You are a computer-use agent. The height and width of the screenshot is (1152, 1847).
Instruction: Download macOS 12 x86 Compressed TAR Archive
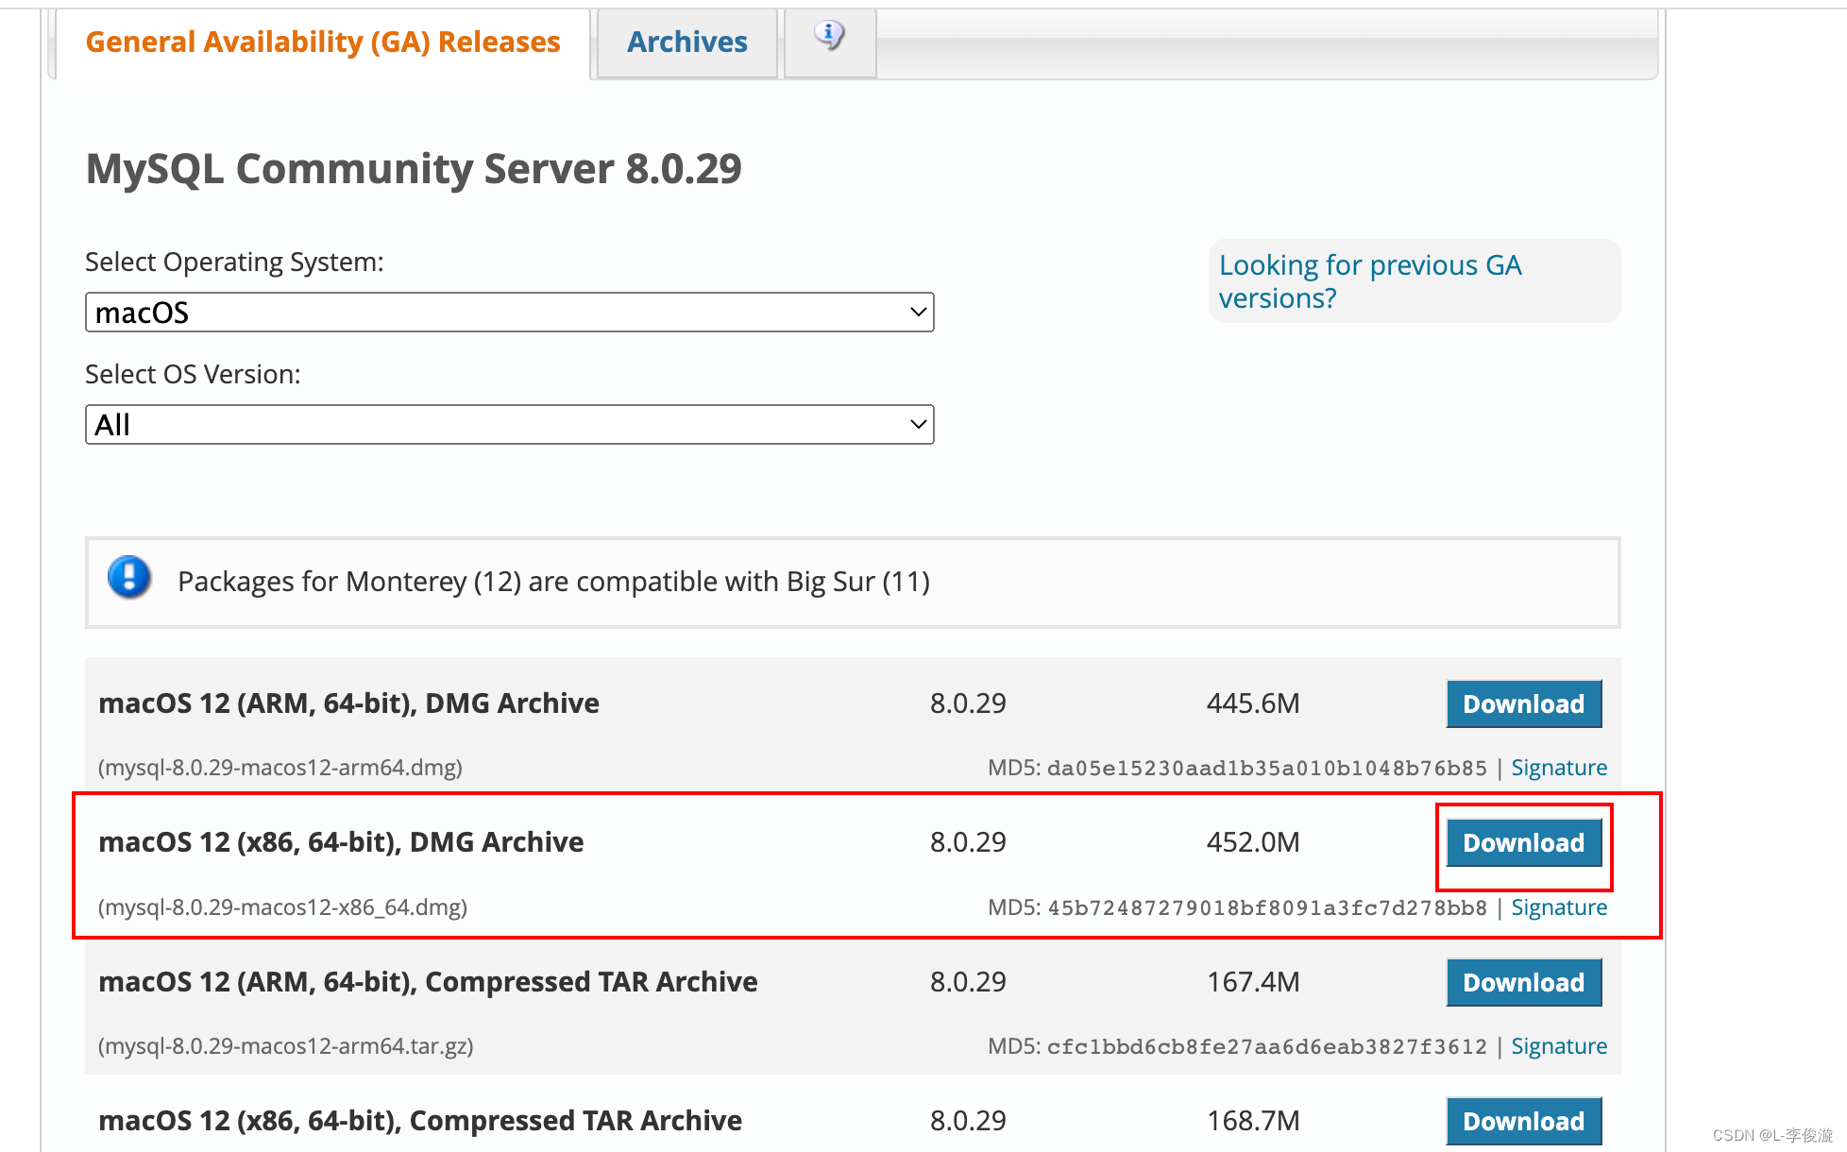point(1523,1121)
